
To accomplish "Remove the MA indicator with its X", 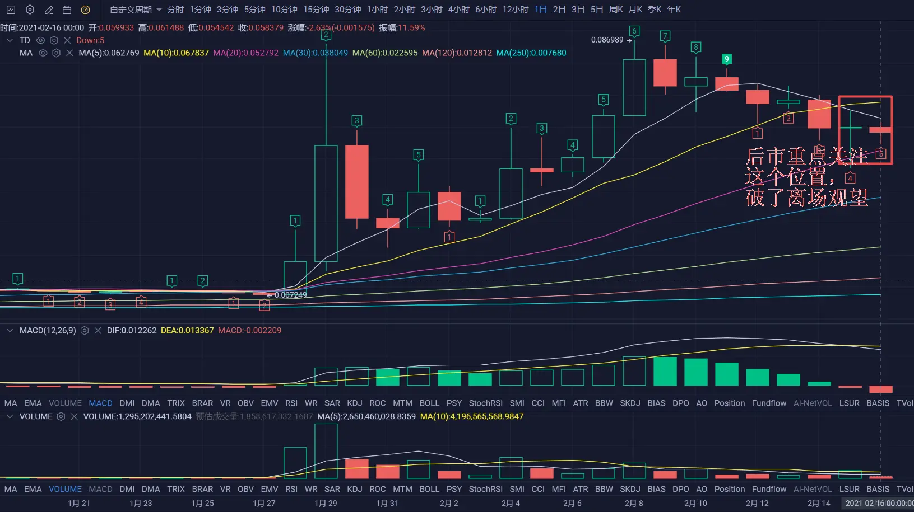I will [69, 53].
